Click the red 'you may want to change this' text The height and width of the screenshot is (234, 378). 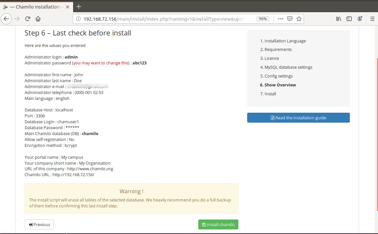101,63
